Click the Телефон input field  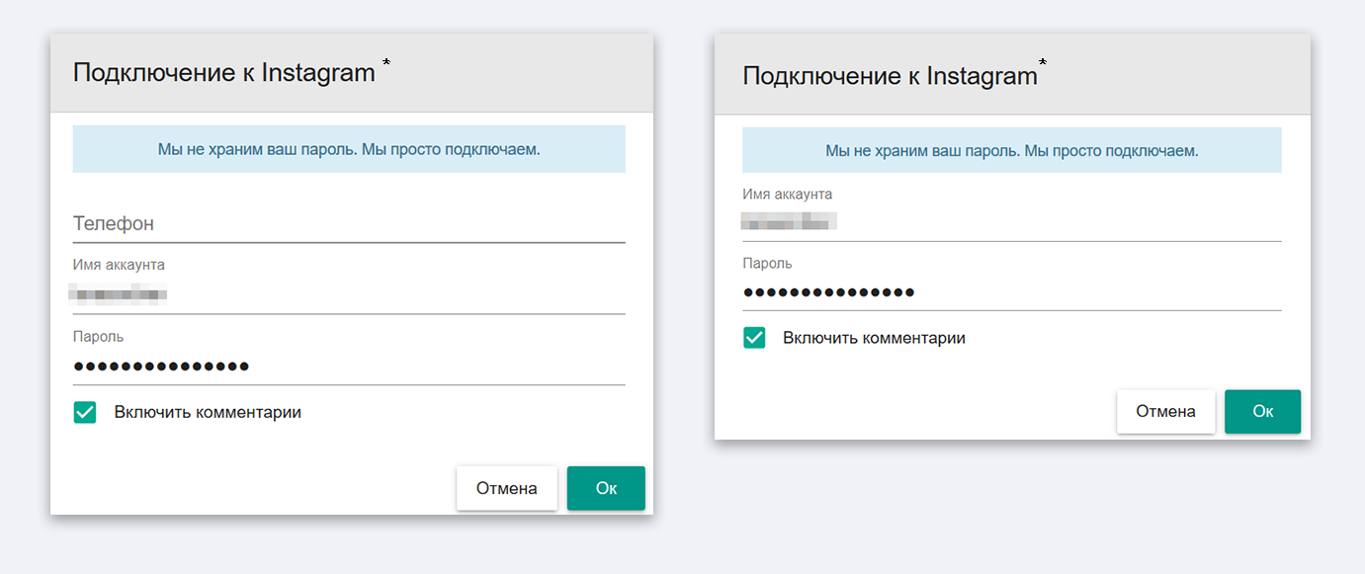click(349, 224)
